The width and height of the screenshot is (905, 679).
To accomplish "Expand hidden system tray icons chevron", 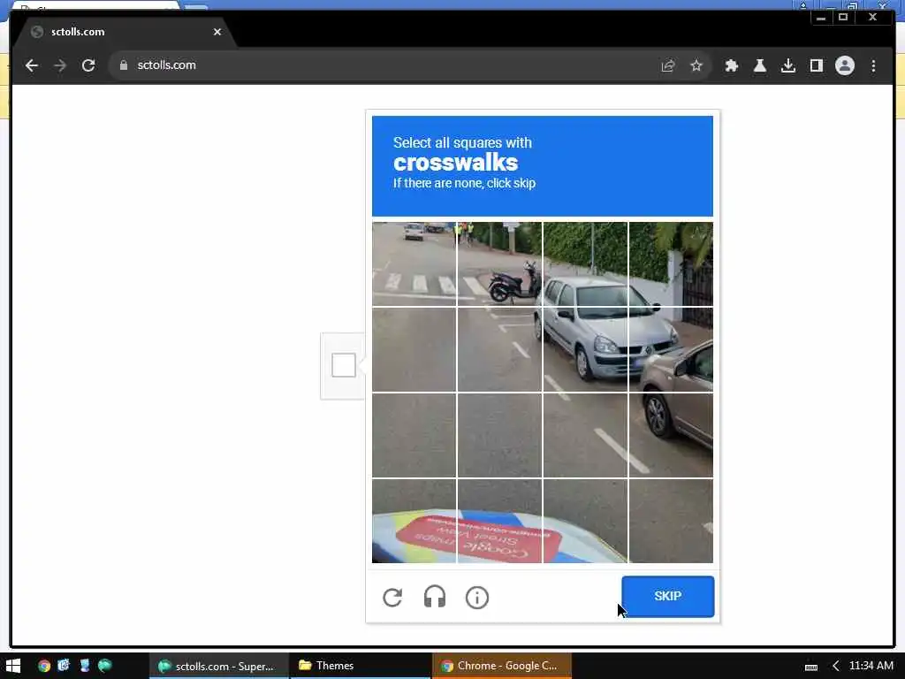I will [x=834, y=667].
